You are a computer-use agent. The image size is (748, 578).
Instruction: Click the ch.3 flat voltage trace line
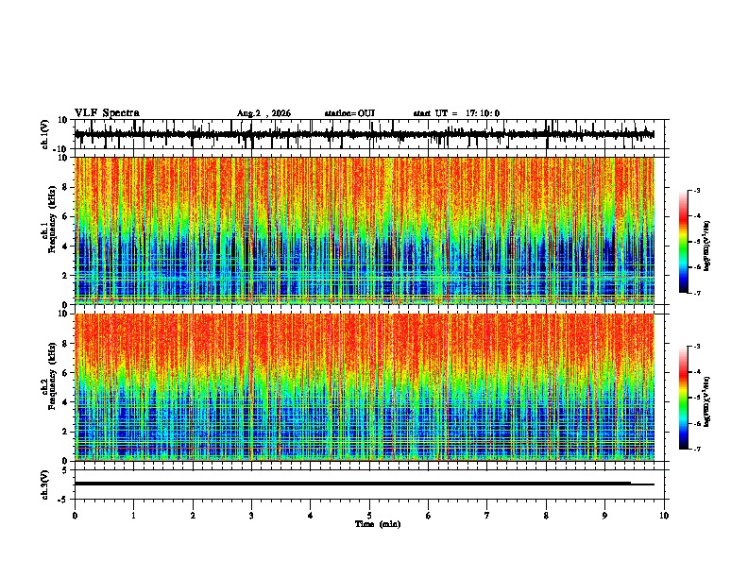[365, 484]
